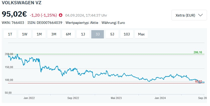210x106 pixels.
Task: Select the 1M time range
Action: click(39, 34)
